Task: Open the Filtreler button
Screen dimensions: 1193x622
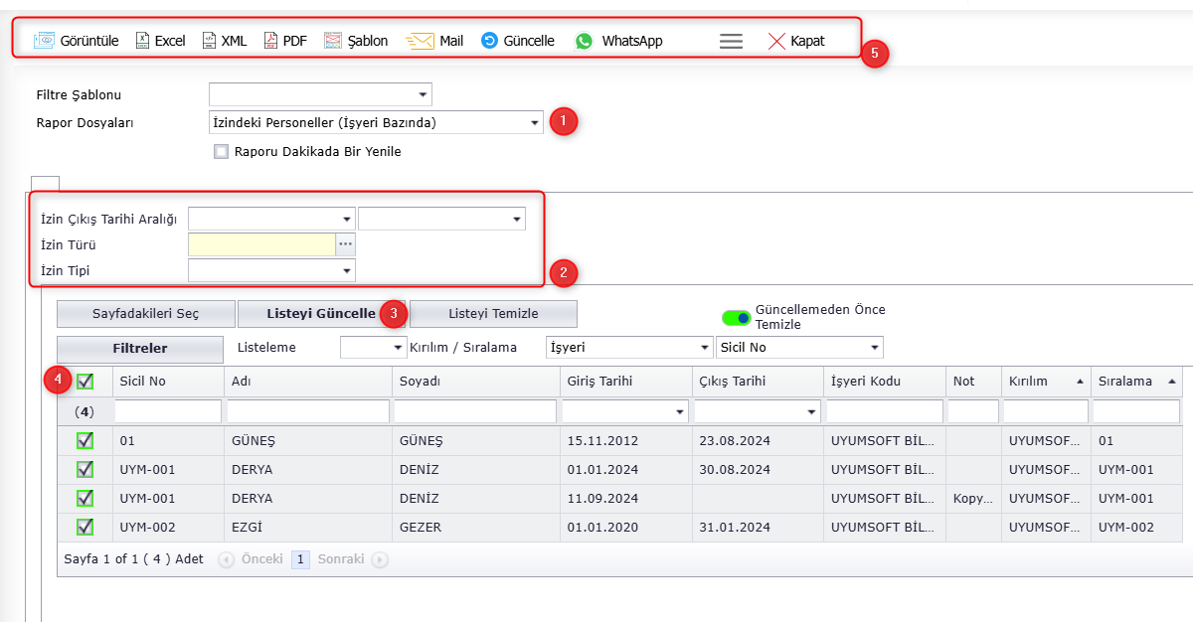Action: pos(140,349)
